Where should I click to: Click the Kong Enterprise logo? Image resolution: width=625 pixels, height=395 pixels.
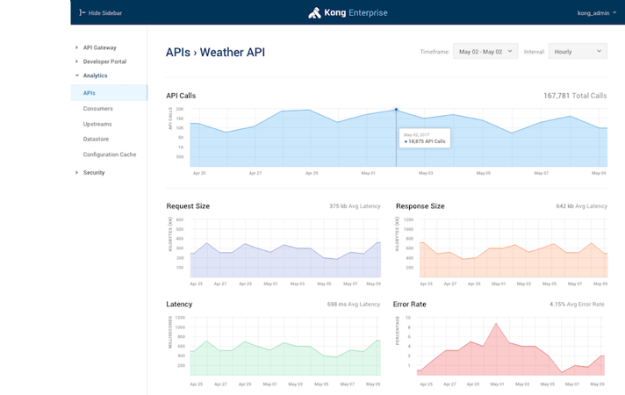(x=348, y=13)
